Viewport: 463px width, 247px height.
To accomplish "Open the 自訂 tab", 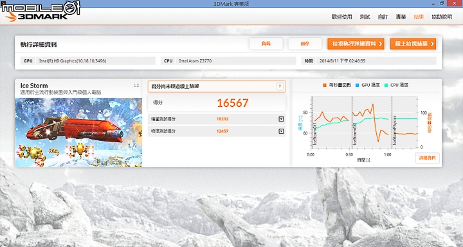I will pyautogui.click(x=383, y=17).
